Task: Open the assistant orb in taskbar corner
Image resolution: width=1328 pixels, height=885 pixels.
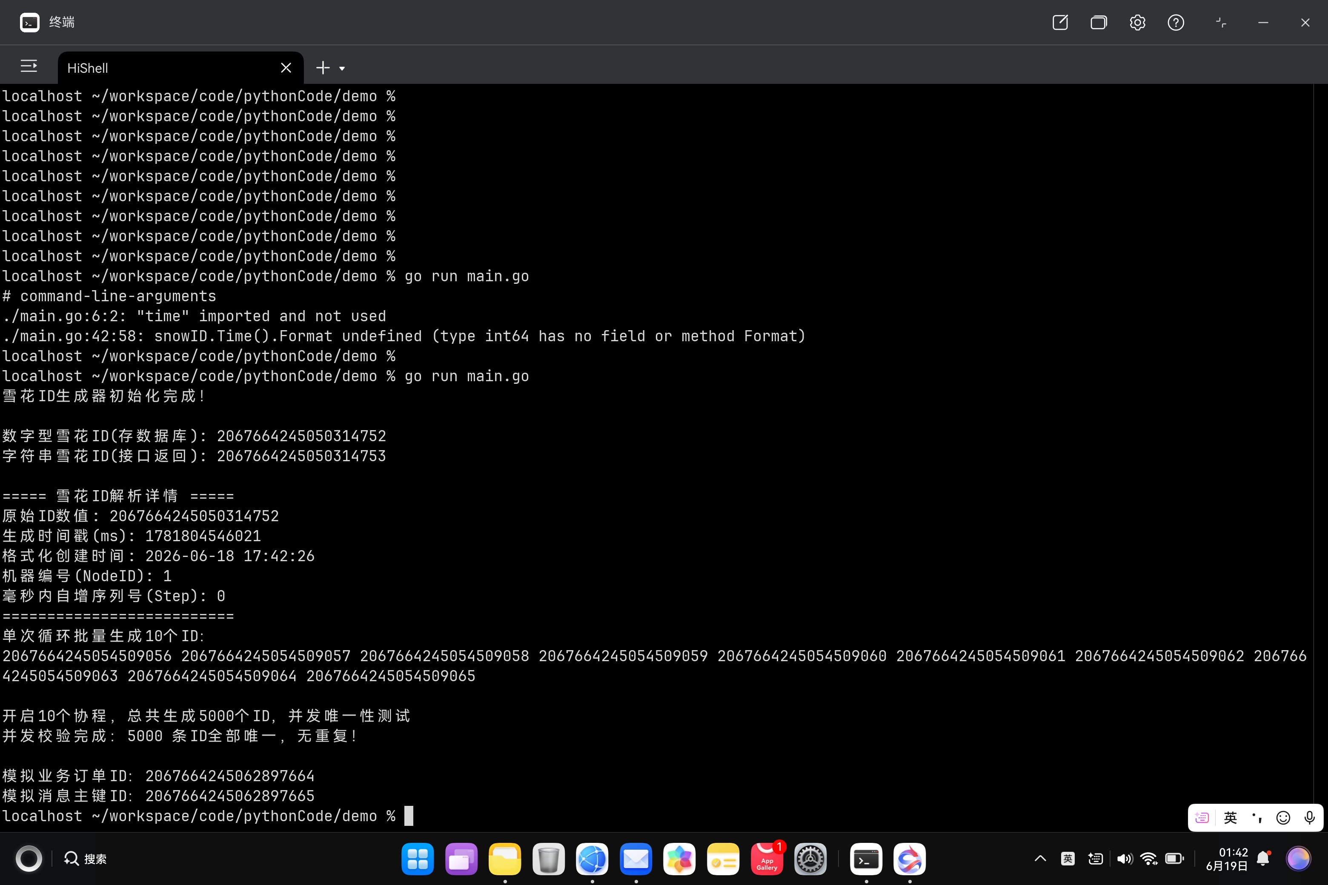Action: point(1298,859)
